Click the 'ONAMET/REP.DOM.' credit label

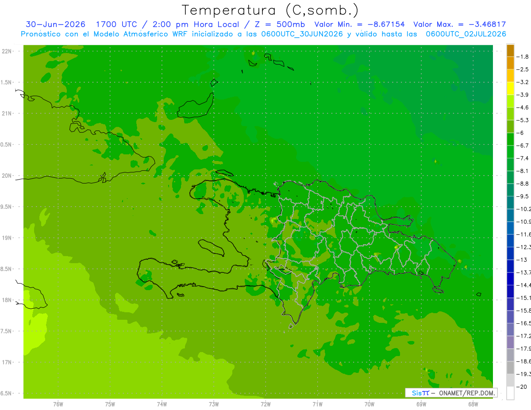coord(467,393)
